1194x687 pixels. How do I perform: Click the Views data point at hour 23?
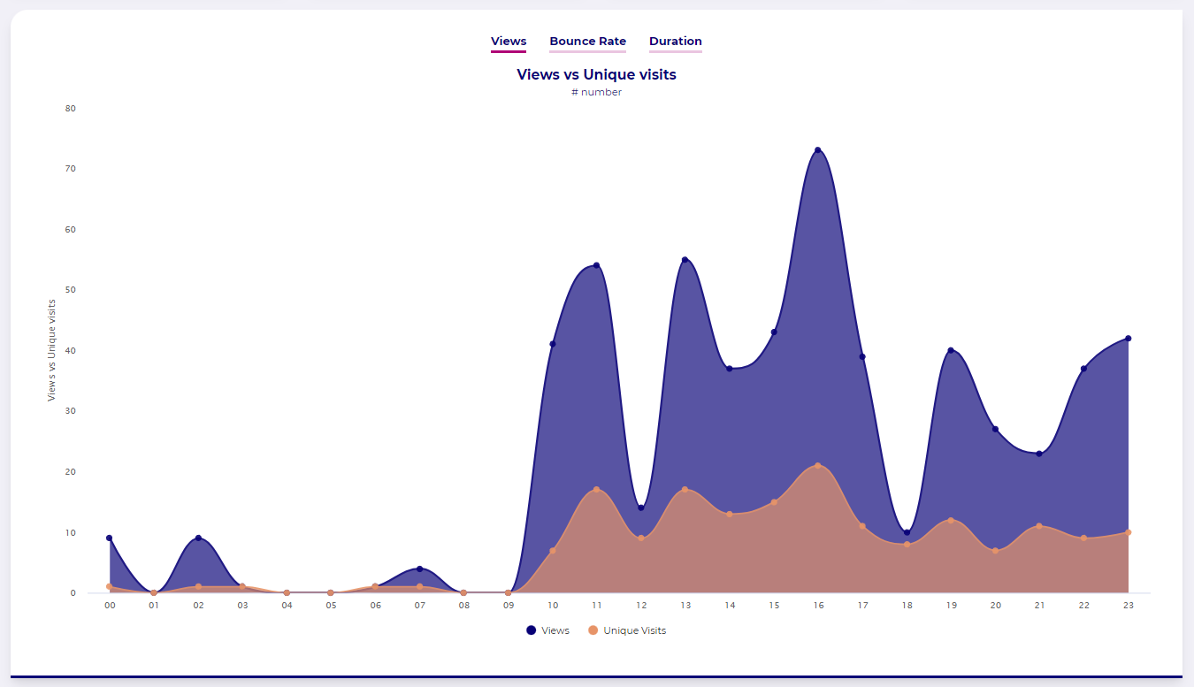point(1129,339)
